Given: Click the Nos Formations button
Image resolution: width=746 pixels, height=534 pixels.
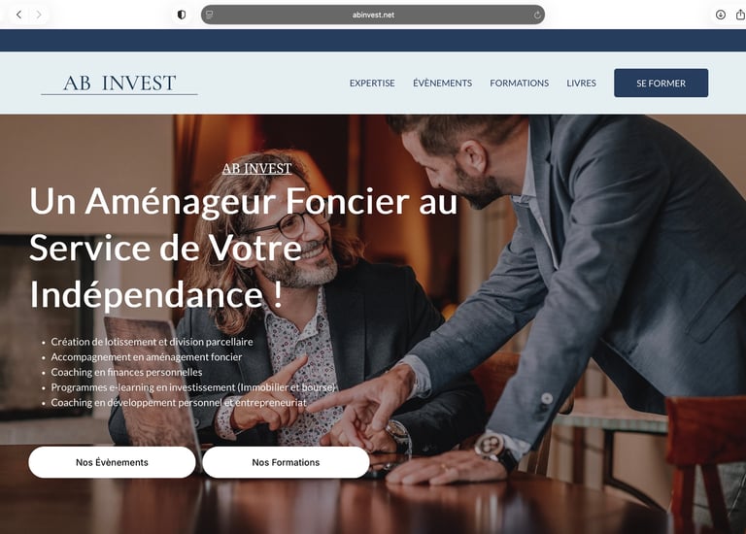Looking at the screenshot, I should click(x=286, y=462).
